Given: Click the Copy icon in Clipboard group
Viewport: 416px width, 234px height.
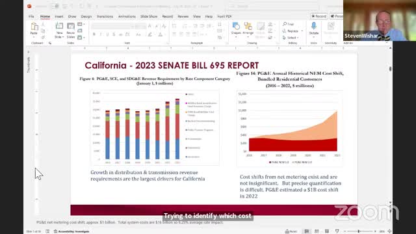Looking at the screenshot, I should (43, 31).
